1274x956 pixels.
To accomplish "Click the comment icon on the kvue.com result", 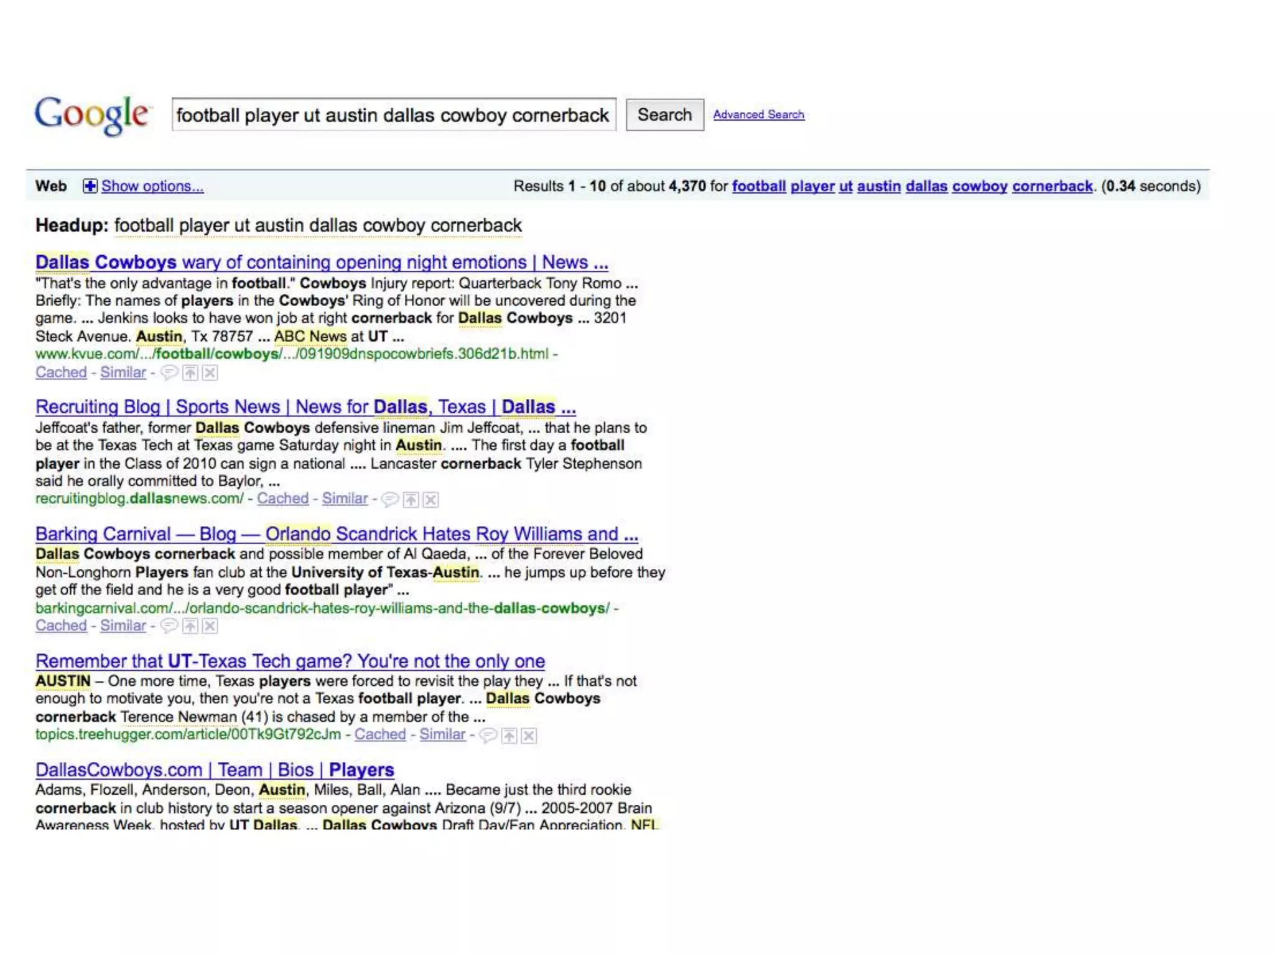I will tap(169, 373).
